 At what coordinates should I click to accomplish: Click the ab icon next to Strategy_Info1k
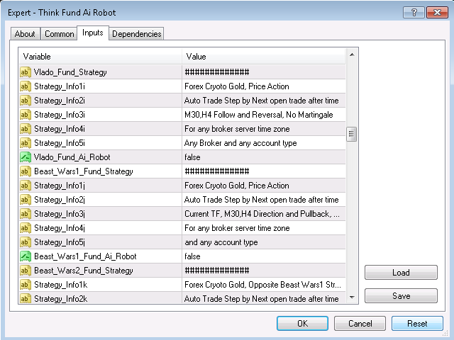click(26, 285)
